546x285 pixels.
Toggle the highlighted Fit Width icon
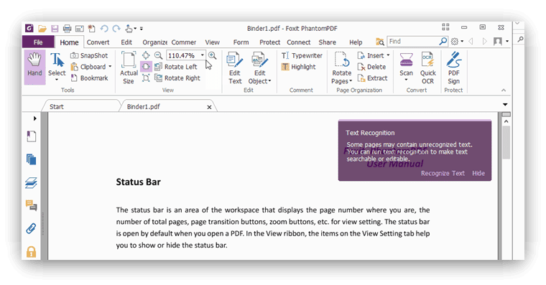pos(146,67)
